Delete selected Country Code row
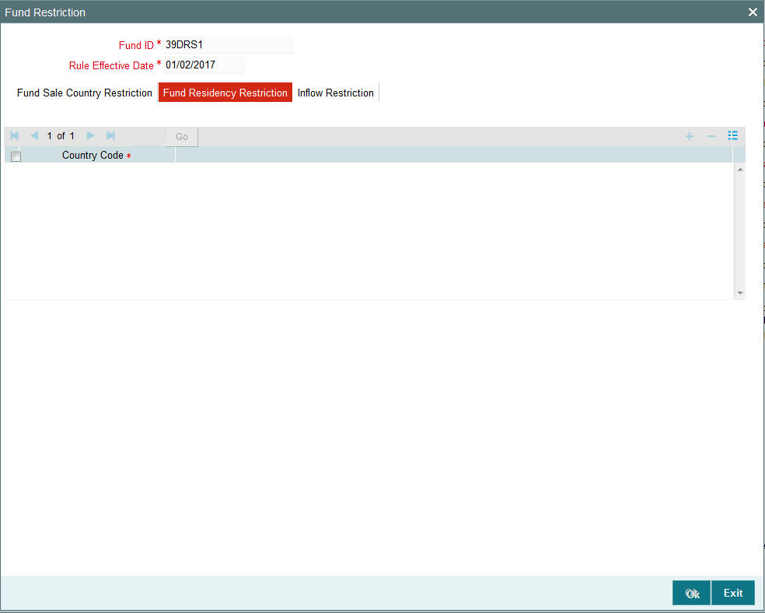 point(711,136)
